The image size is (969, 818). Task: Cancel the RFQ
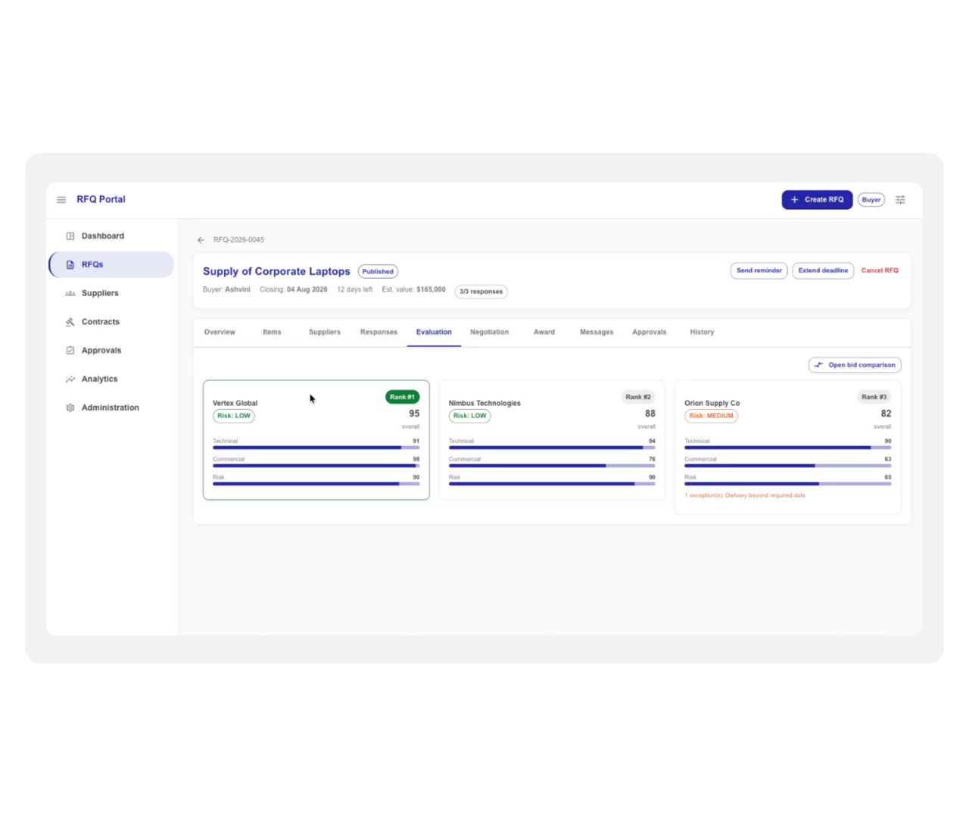tap(880, 270)
